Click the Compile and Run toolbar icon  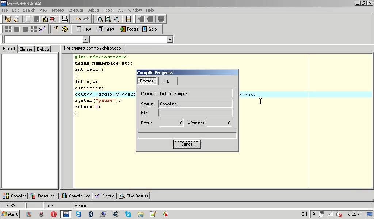(25, 29)
